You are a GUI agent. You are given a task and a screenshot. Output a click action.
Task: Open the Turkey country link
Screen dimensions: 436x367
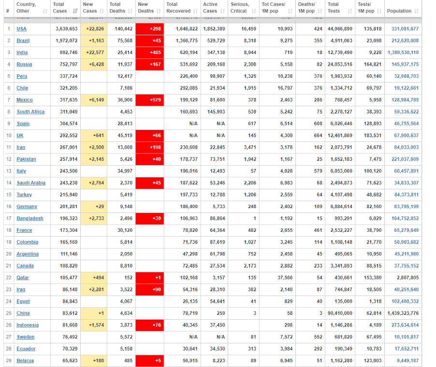pos(24,195)
